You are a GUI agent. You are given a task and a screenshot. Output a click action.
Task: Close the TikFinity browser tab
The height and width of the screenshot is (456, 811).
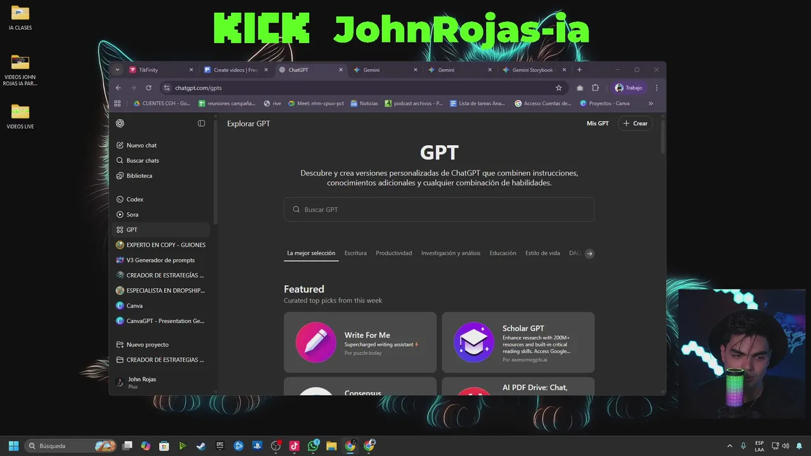[x=191, y=70]
